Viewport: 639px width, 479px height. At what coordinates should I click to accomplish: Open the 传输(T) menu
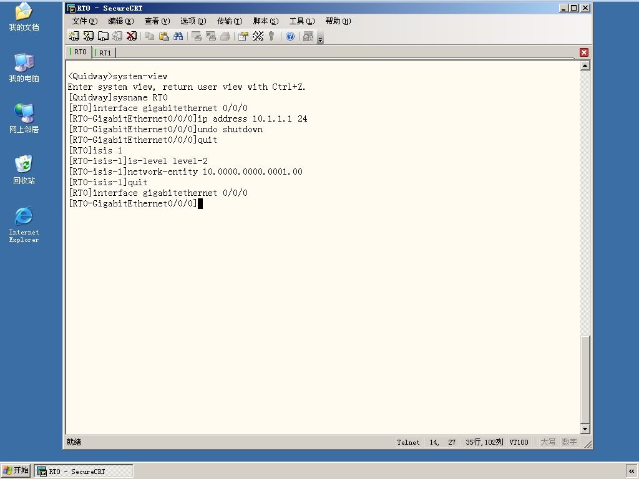pos(230,21)
